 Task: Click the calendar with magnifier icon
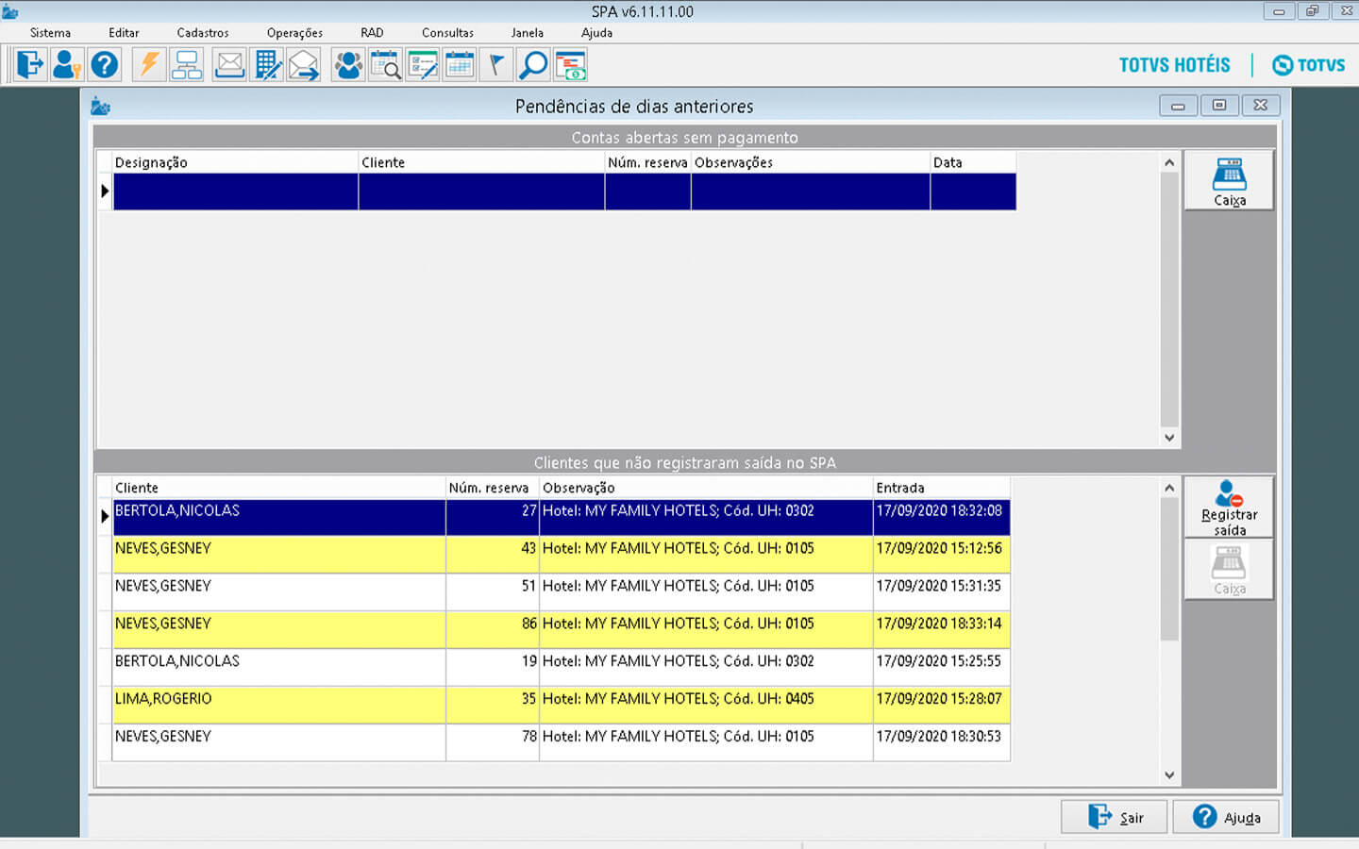coord(385,65)
